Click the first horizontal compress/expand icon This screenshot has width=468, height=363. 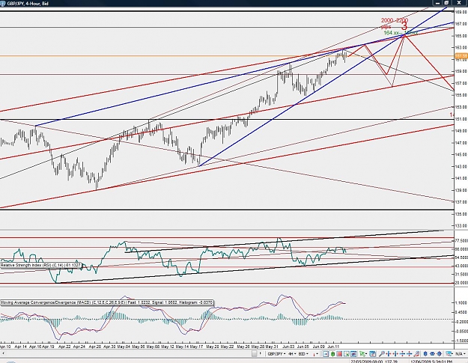tap(389, 354)
